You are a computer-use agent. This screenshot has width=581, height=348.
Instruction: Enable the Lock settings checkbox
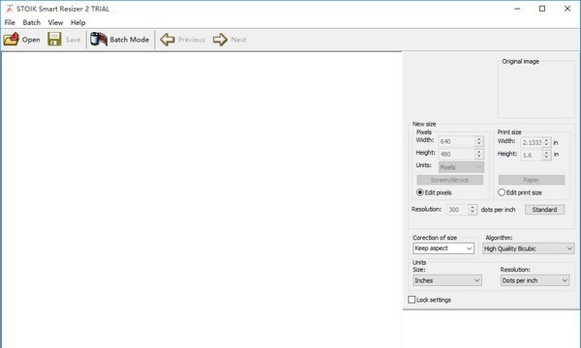pos(412,300)
